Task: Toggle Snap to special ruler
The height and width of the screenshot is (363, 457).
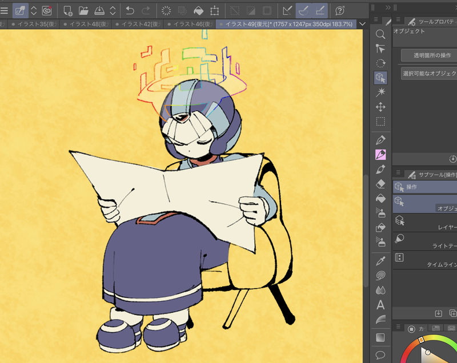Action: click(x=304, y=11)
